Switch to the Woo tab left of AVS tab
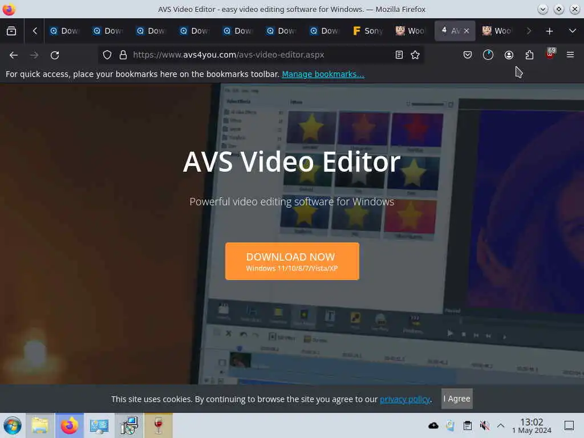Screen dimensions: 584x438 tap(411, 31)
